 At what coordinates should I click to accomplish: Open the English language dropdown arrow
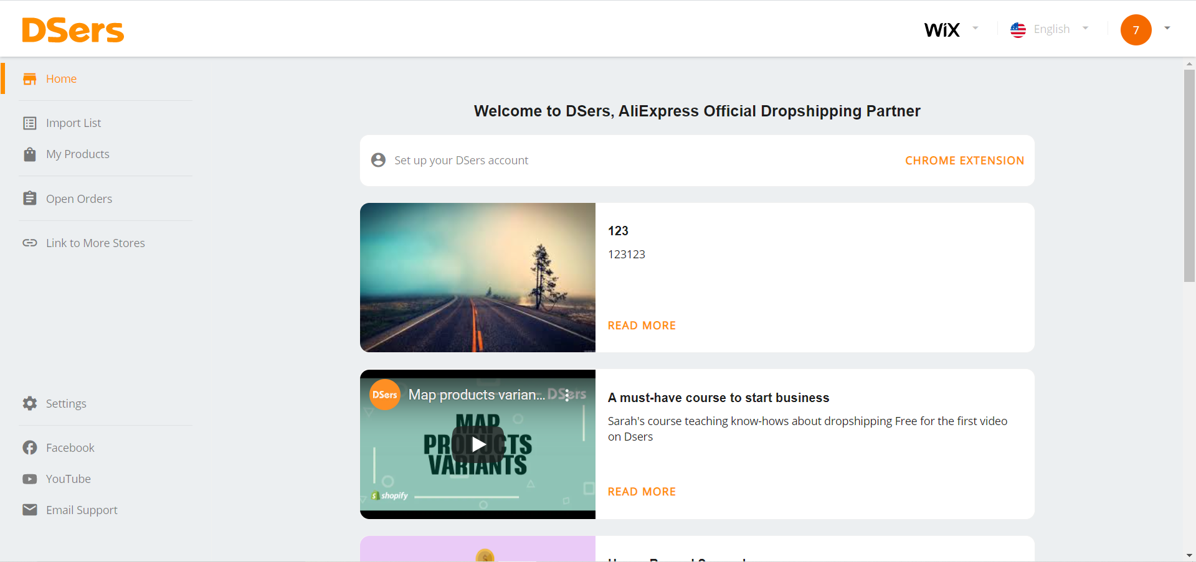pyautogui.click(x=1086, y=28)
